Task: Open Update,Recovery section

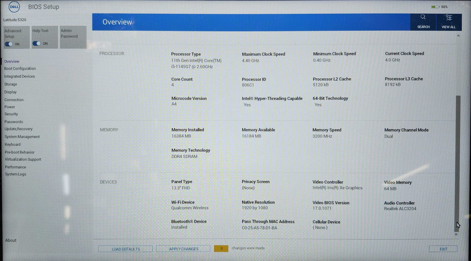Action: point(19,129)
